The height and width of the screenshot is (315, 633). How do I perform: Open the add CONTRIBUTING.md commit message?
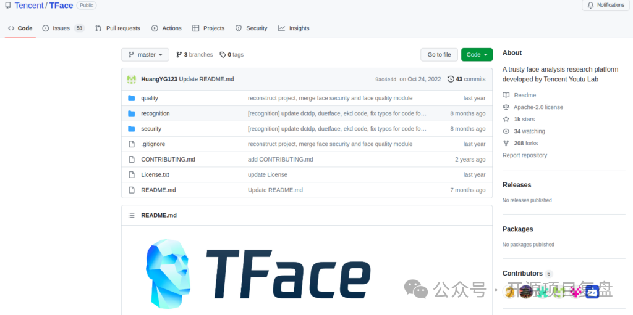pyautogui.click(x=281, y=160)
